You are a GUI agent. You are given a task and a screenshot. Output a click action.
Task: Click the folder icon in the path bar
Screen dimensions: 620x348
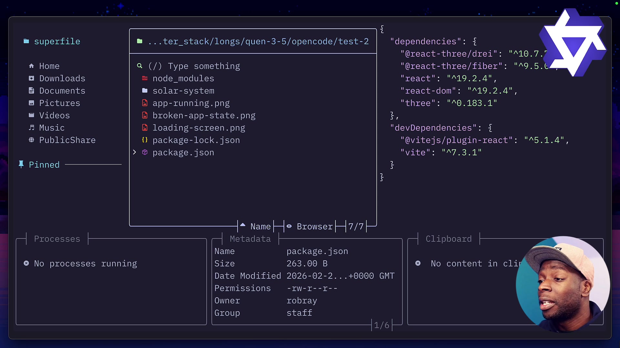pyautogui.click(x=140, y=41)
